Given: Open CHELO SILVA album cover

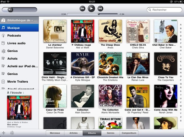Looking at the screenshot, I should click(138, 31).
